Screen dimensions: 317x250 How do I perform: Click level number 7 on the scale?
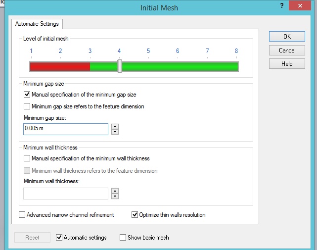(207, 51)
